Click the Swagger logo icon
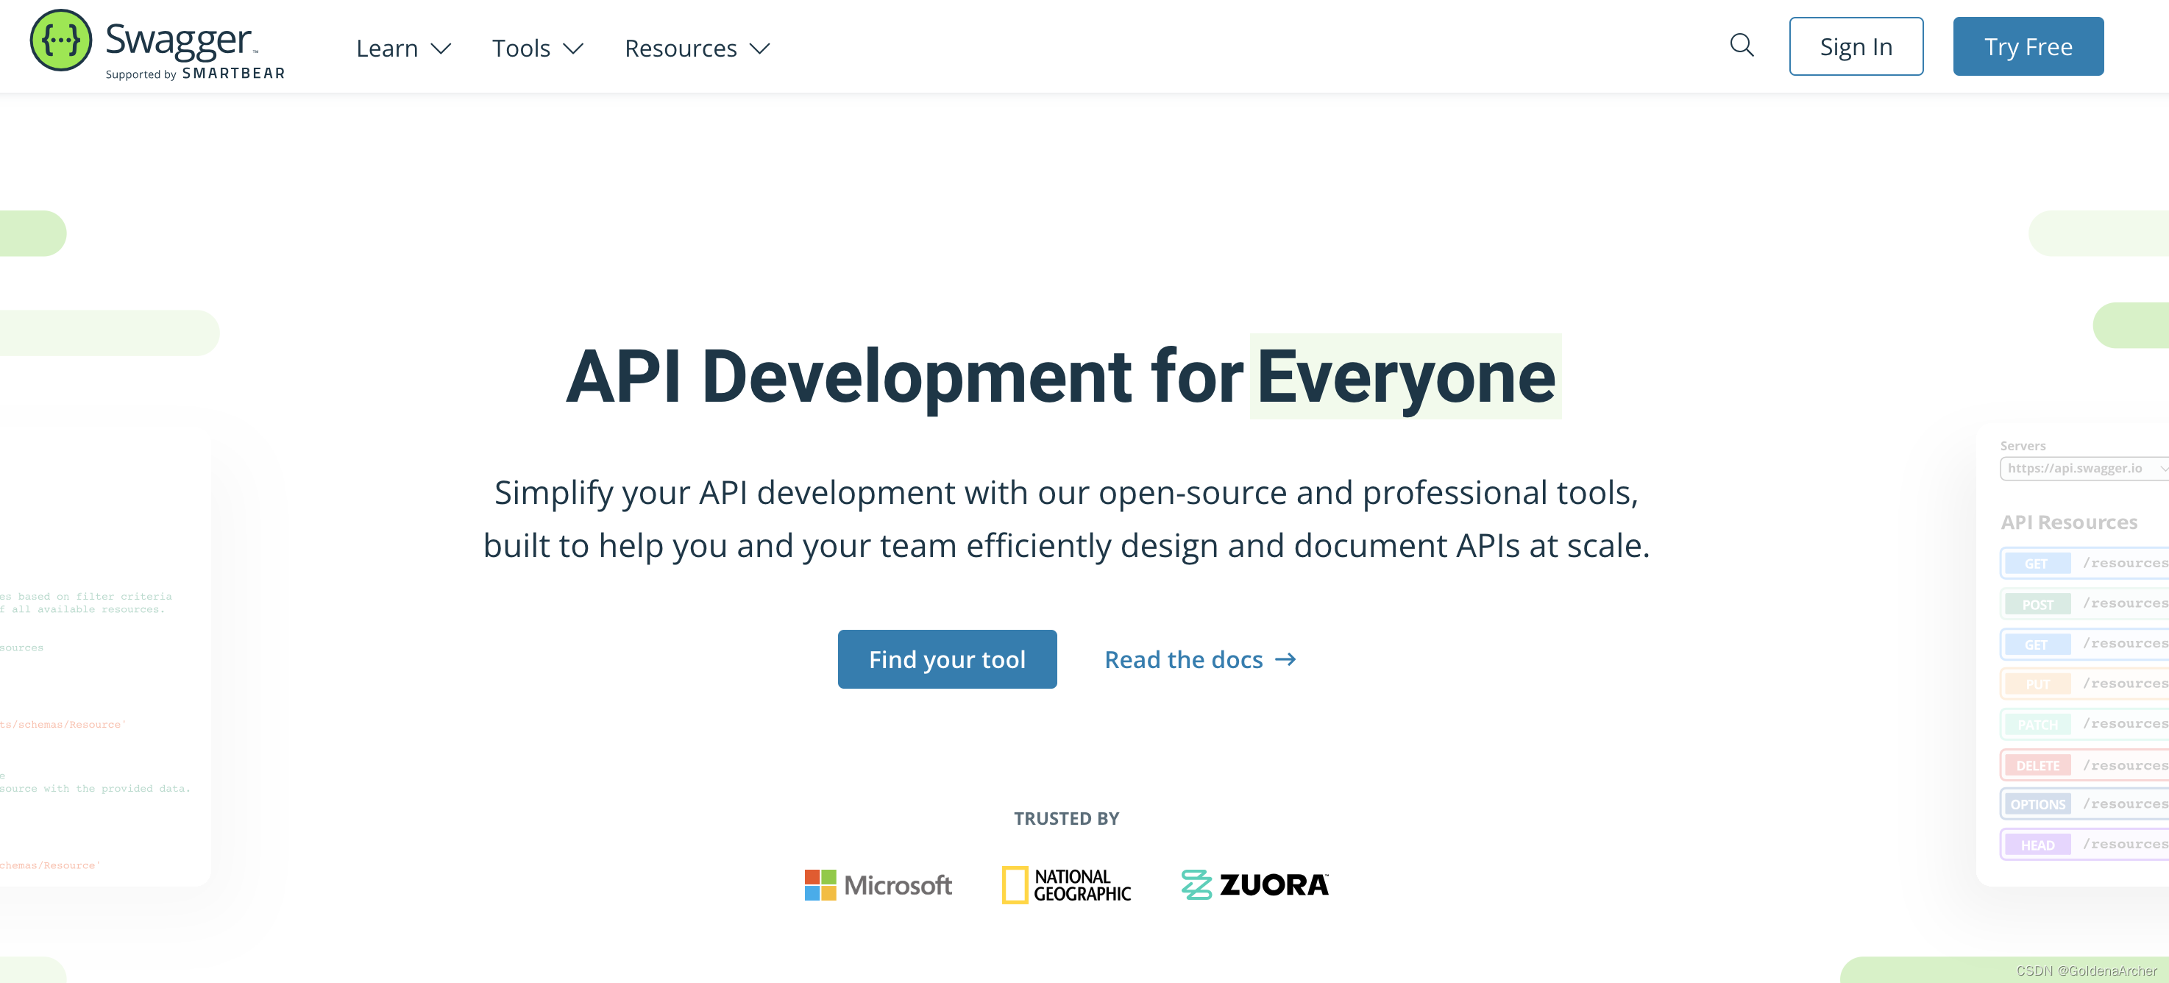The image size is (2169, 983). 60,40
